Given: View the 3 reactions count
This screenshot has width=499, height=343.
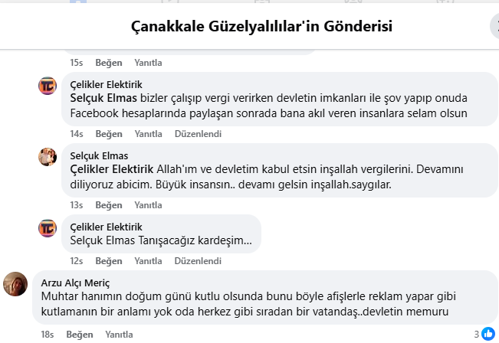Looking at the screenshot, I should click(x=477, y=335).
